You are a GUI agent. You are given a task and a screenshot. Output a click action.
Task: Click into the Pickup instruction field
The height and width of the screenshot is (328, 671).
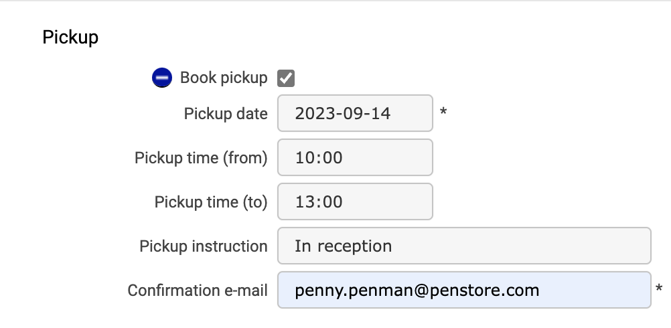(x=464, y=246)
